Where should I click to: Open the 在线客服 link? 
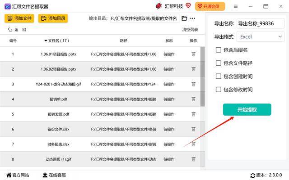tap(54, 175)
